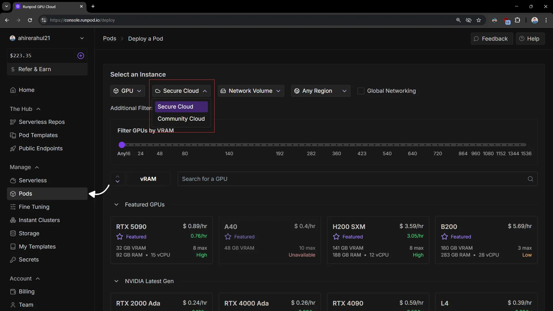553x311 pixels.
Task: Go to Public Endpoints
Action: coord(41,148)
